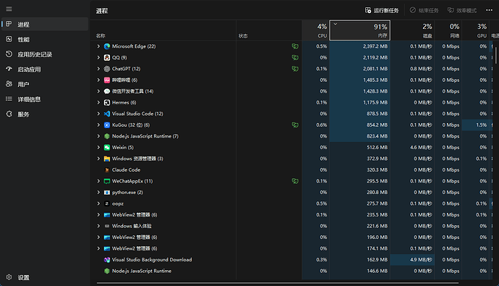Open the 用户 users page
Screen dimensions: 499x286
(x=45, y=84)
